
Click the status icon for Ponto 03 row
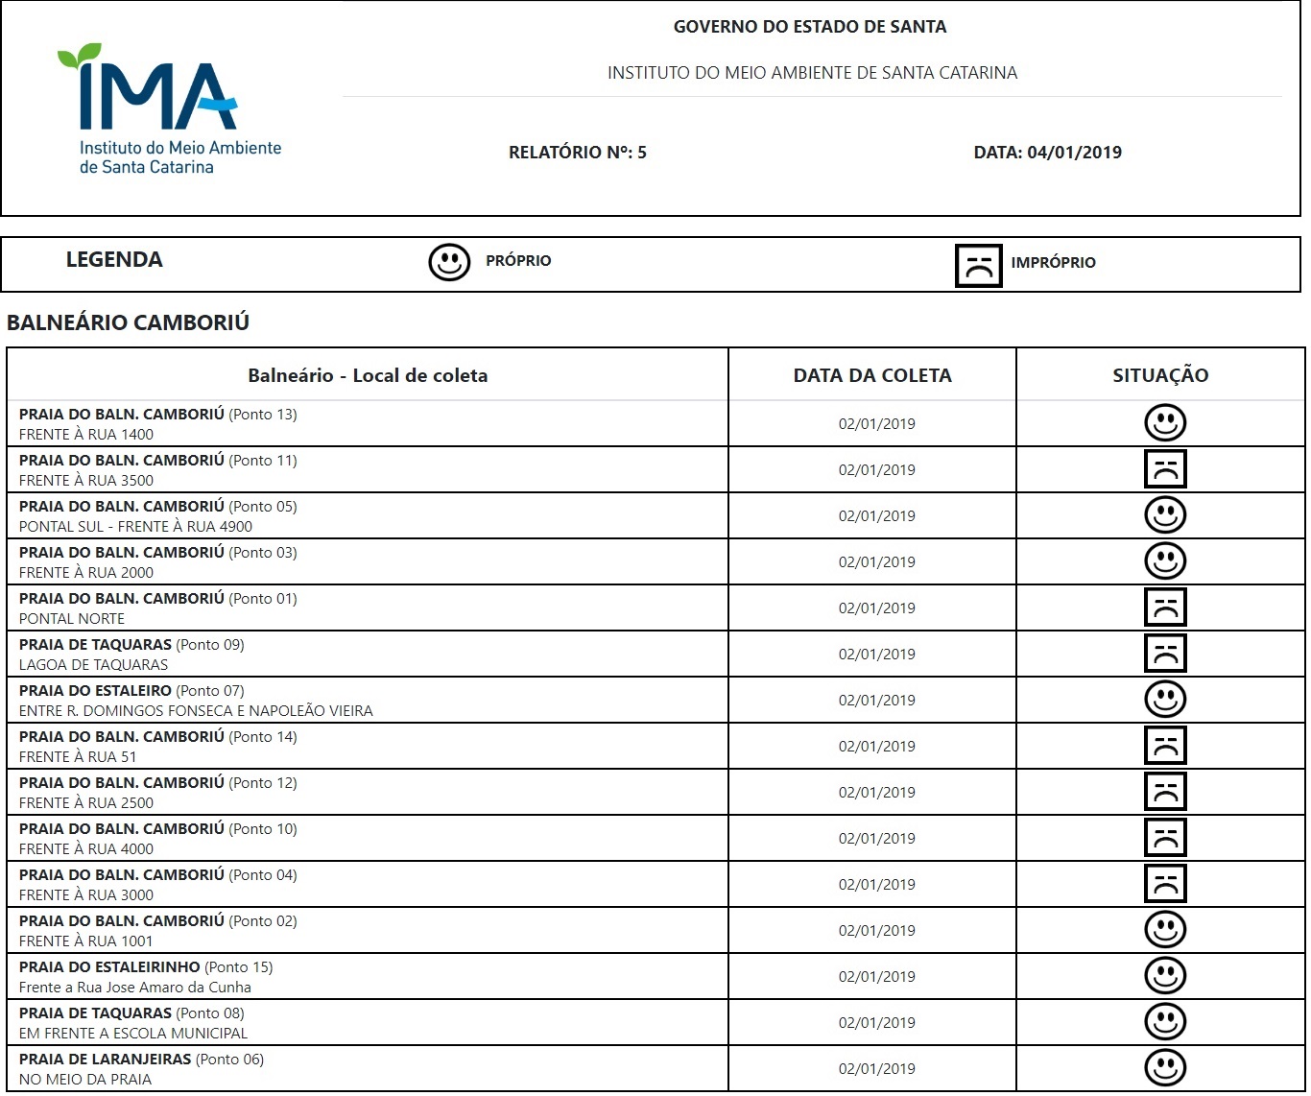tap(1165, 561)
